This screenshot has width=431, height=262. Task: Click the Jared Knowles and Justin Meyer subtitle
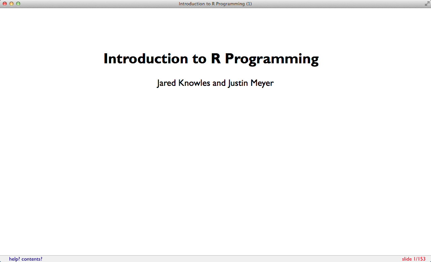click(x=215, y=83)
